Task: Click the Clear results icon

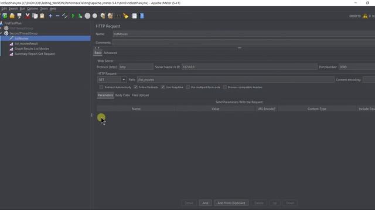Action: [103, 16]
